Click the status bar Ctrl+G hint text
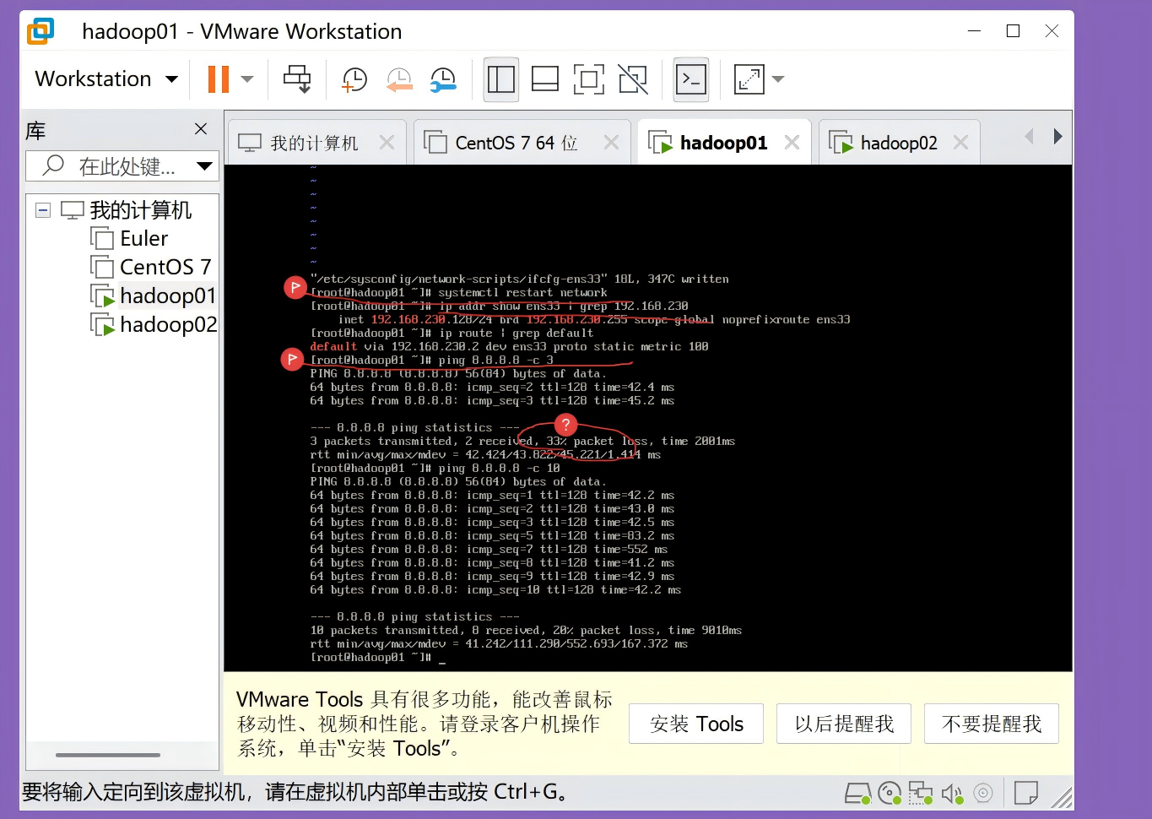 [x=295, y=792]
